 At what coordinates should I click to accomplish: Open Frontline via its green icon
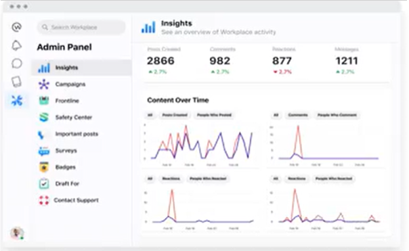[x=44, y=101]
